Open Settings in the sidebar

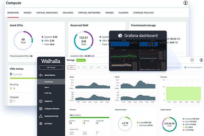pyautogui.click(x=48, y=124)
